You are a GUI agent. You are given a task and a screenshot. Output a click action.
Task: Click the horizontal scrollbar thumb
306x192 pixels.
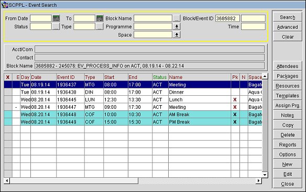[74, 181]
